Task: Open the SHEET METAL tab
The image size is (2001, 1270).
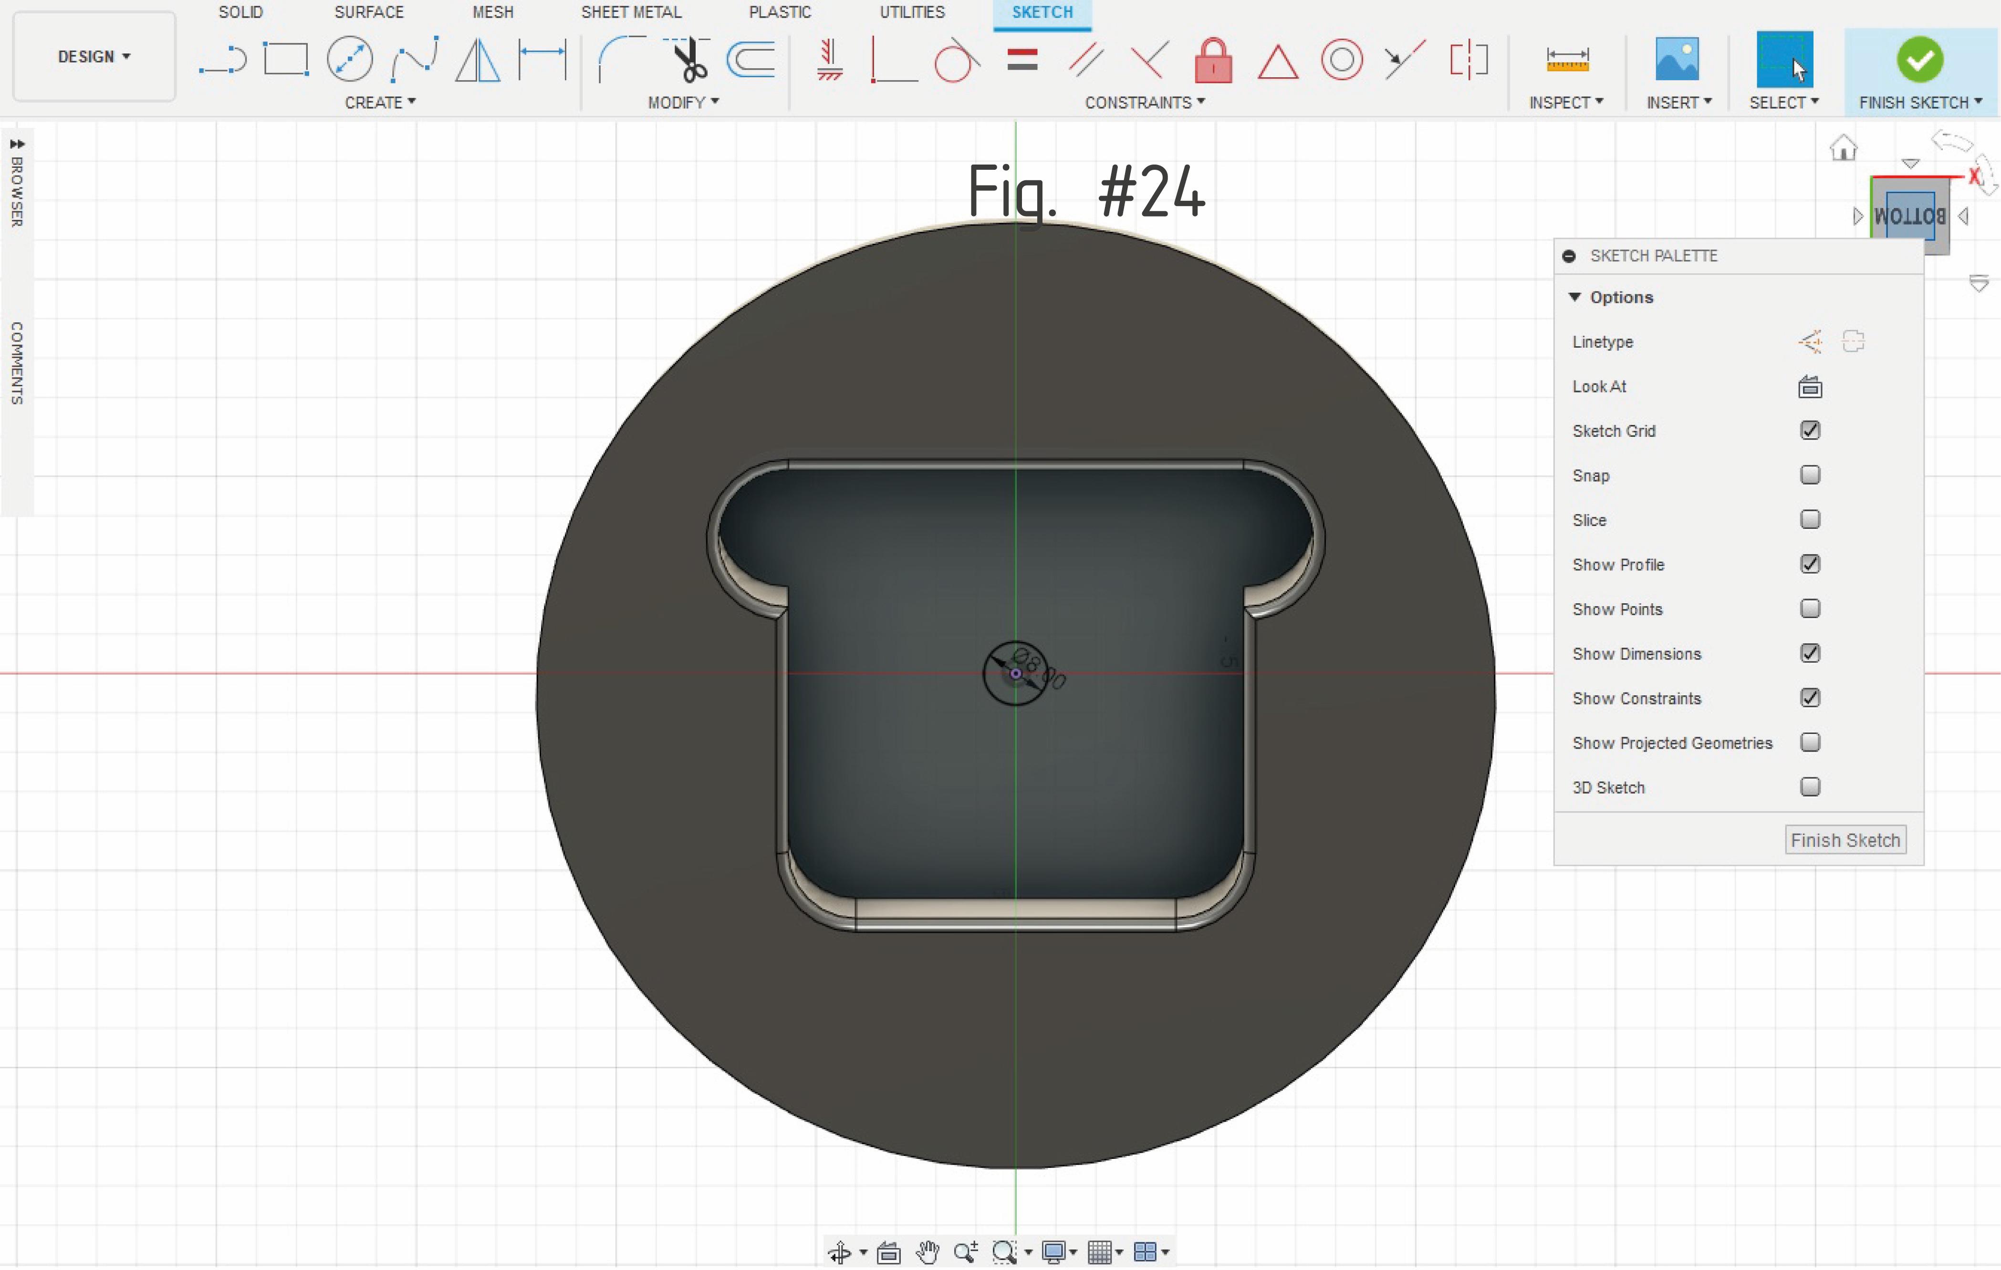Action: pos(631,12)
